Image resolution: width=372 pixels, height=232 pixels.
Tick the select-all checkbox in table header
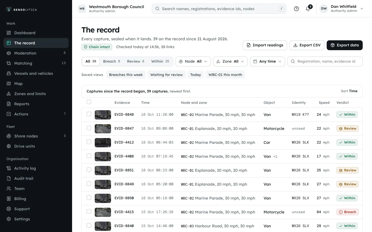[89, 102]
